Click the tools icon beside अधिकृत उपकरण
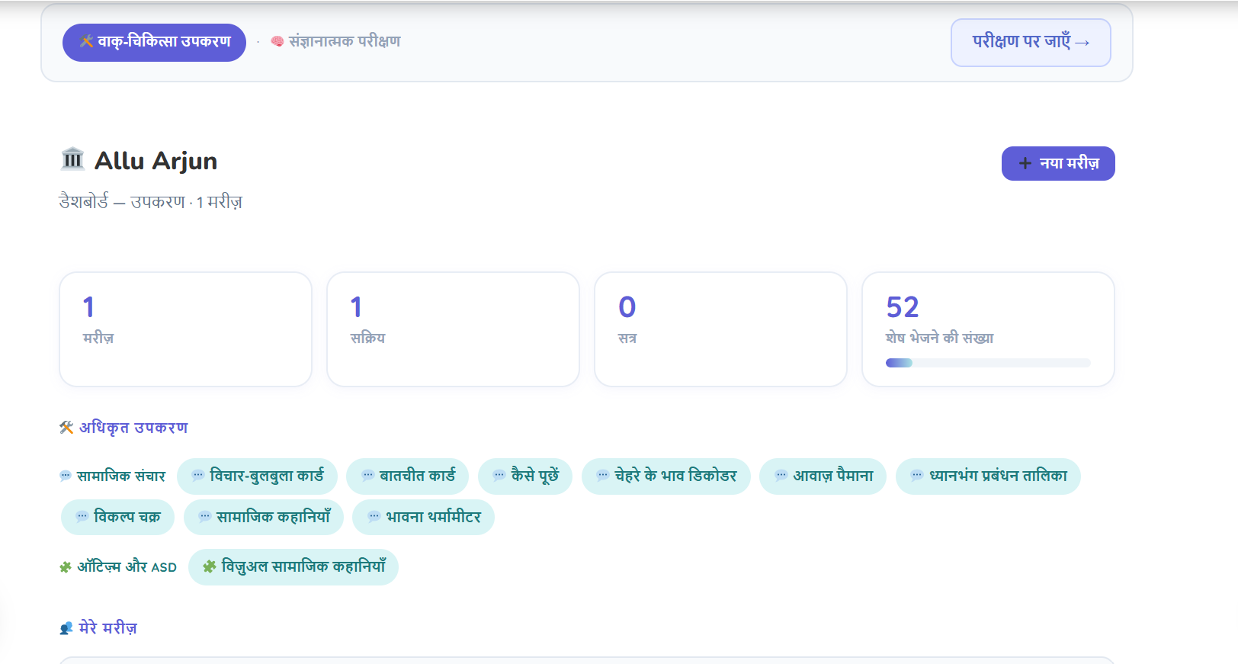 66,428
